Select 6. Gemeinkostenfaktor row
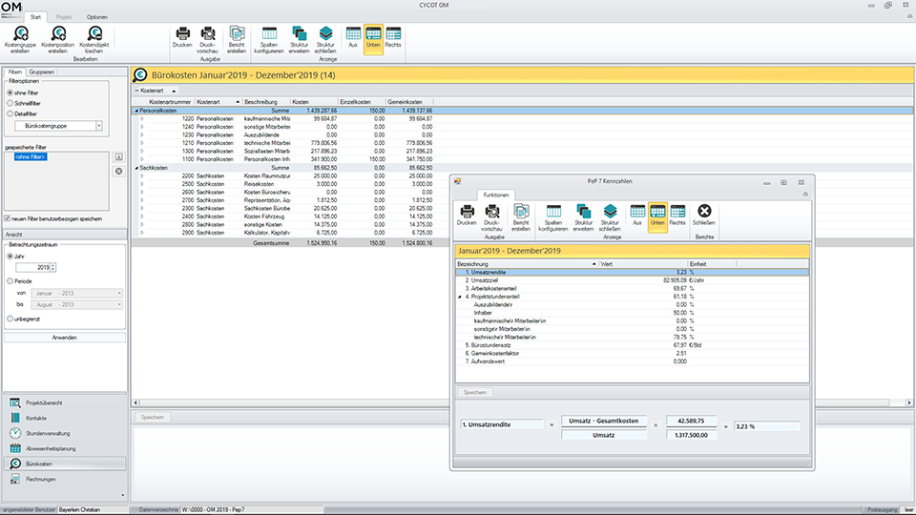The height and width of the screenshot is (515, 916). (632, 353)
